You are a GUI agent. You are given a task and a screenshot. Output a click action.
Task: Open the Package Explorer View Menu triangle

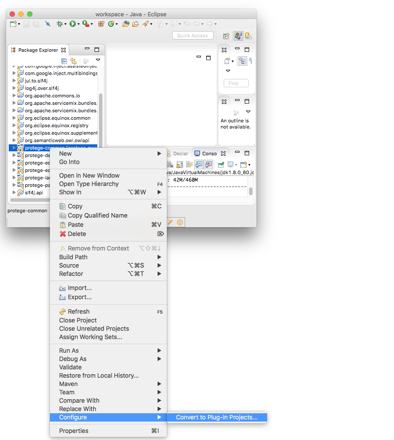(98, 60)
